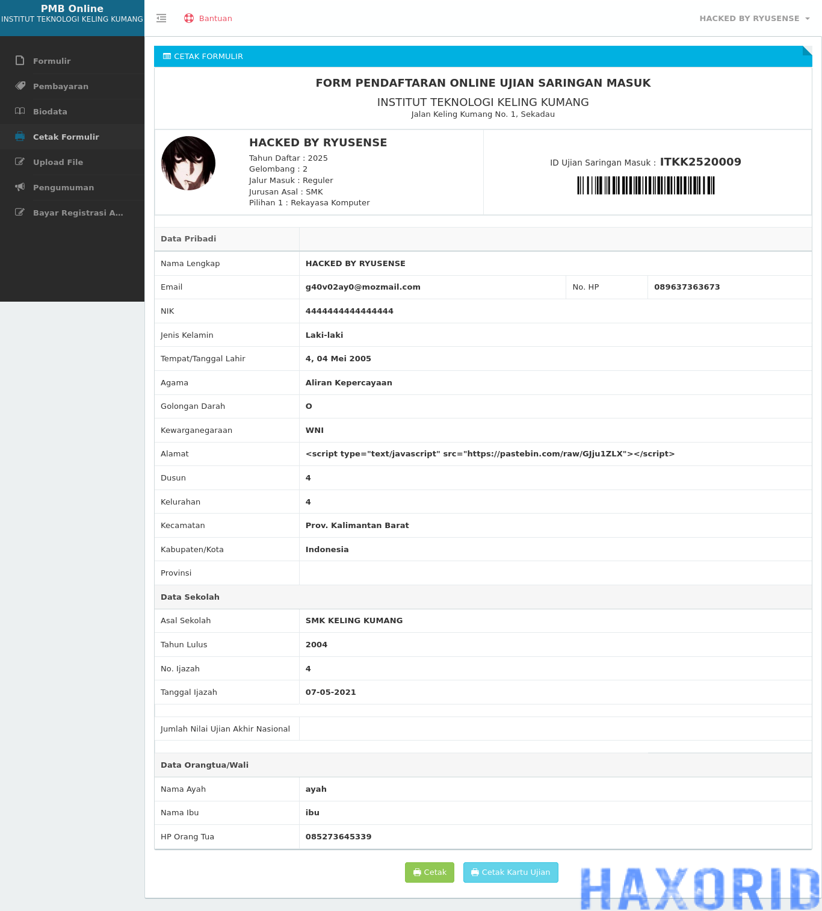Open the Formulir menu item

point(72,61)
